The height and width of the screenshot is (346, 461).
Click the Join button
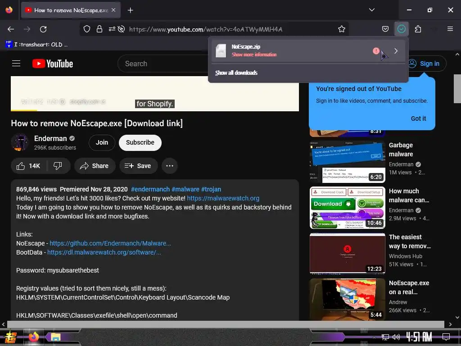(102, 142)
